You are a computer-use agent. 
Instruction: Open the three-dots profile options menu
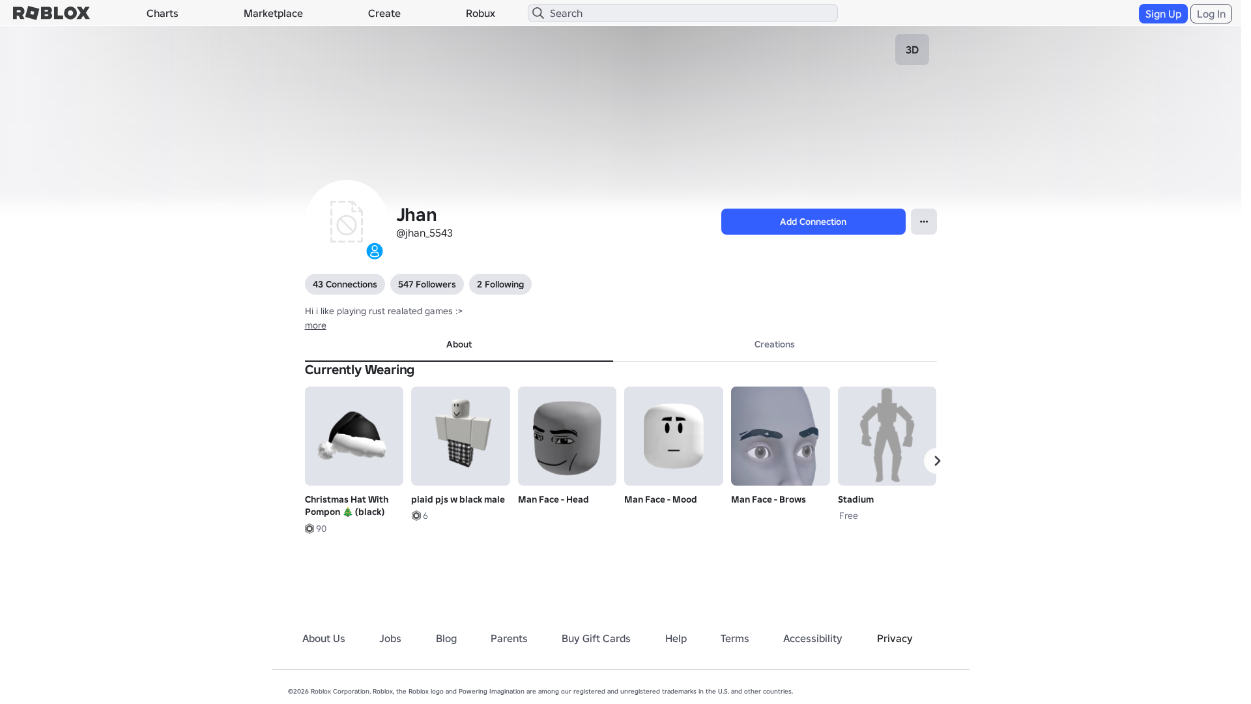click(x=923, y=222)
